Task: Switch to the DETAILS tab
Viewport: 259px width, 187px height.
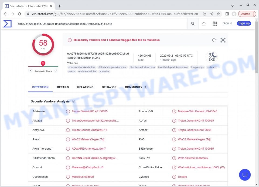Action: click(63, 87)
